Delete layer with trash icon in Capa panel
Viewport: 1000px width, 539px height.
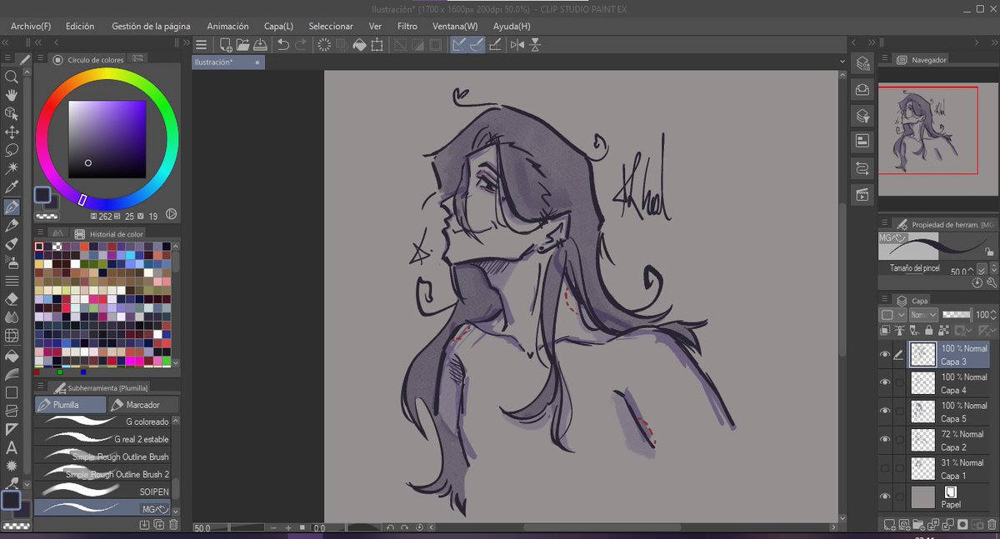pos(991,525)
